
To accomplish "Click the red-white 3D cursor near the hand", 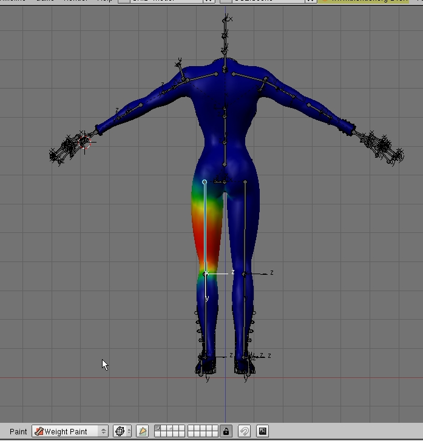I will point(84,143).
